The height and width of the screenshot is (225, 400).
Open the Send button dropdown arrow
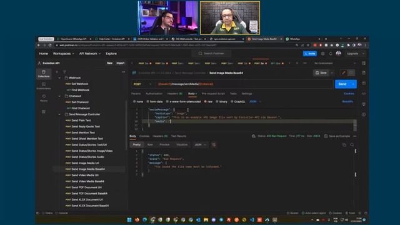coord(353,84)
